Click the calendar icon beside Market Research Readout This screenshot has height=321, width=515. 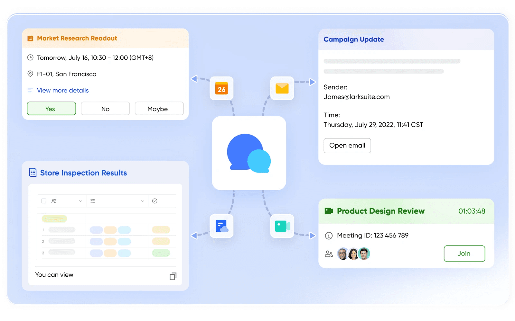(x=30, y=39)
